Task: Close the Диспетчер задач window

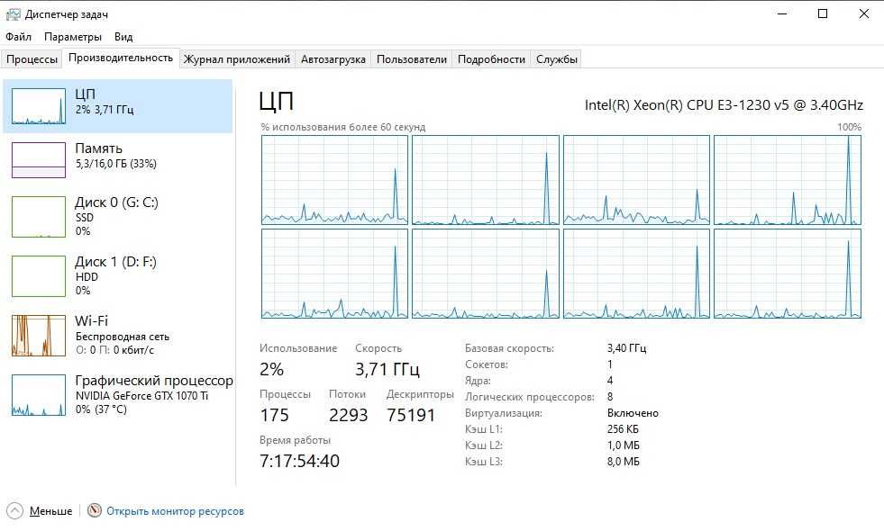Action: pyautogui.click(x=863, y=13)
